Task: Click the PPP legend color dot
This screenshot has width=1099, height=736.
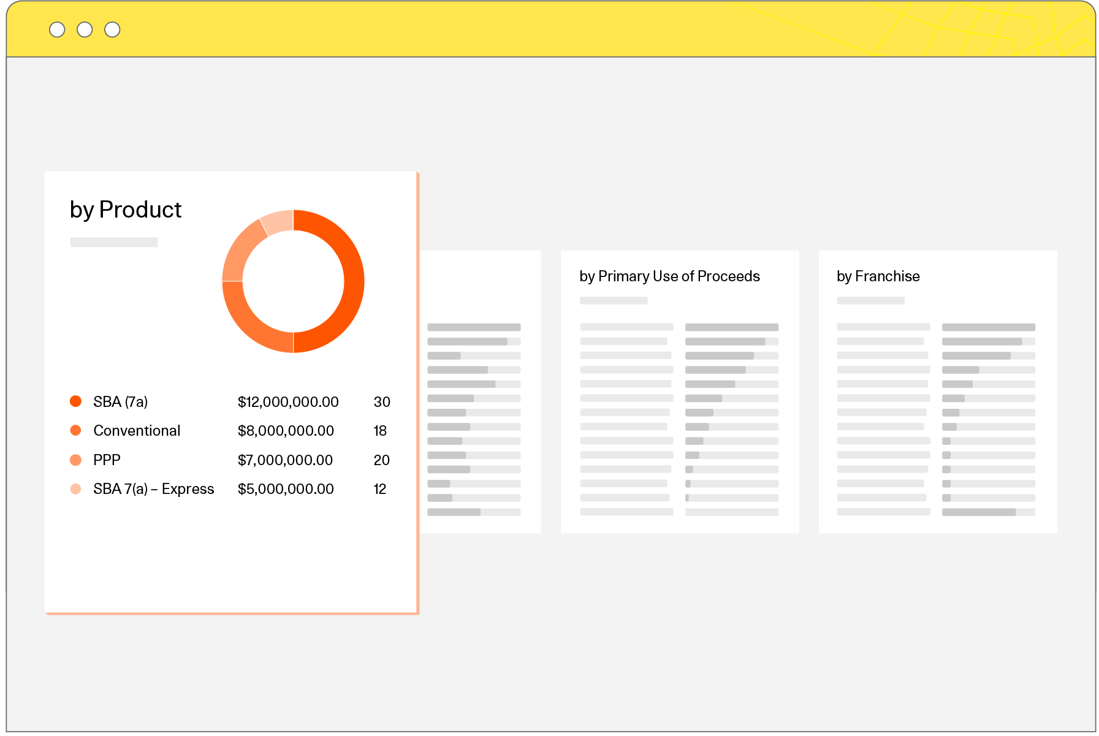Action: pos(75,460)
